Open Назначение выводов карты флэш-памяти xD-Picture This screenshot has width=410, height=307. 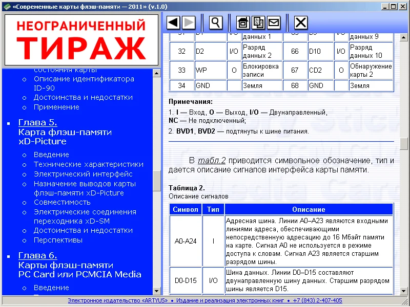85,188
